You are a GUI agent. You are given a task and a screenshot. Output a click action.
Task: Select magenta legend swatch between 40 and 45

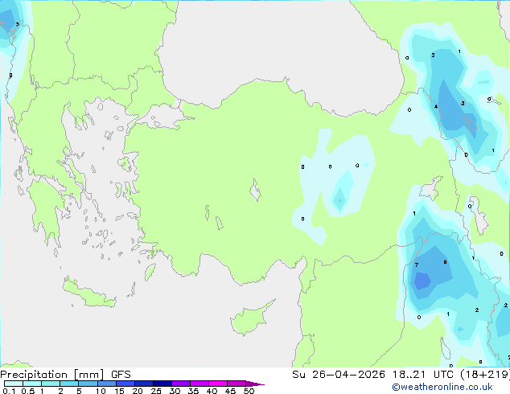tap(218, 384)
